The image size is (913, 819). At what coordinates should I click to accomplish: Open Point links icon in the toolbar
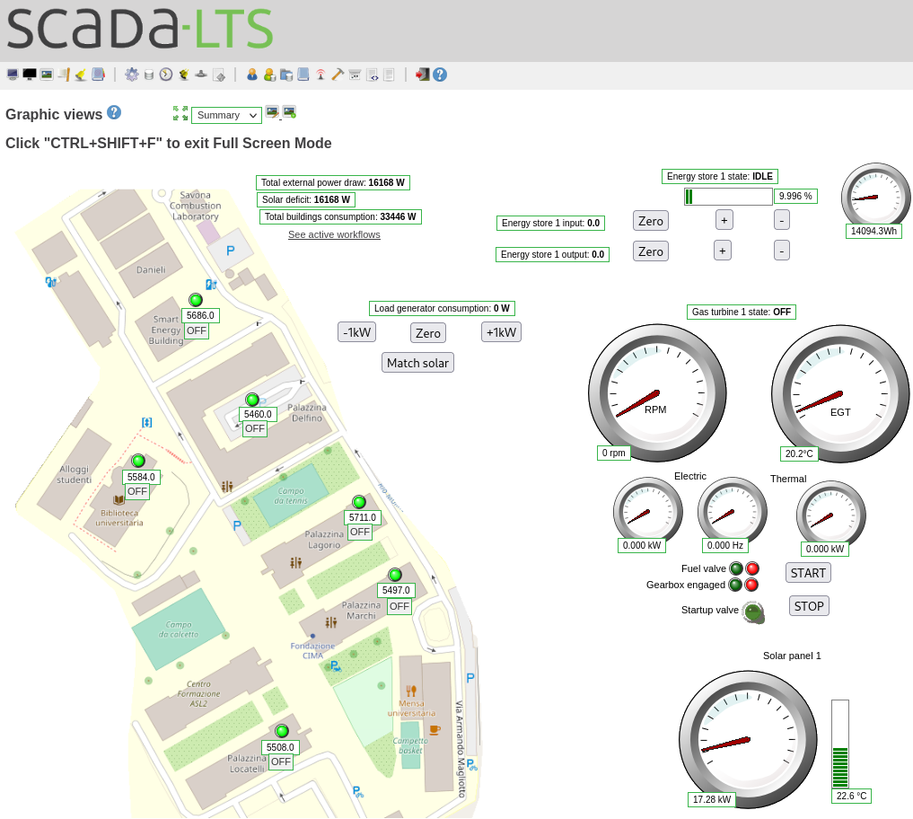(201, 75)
